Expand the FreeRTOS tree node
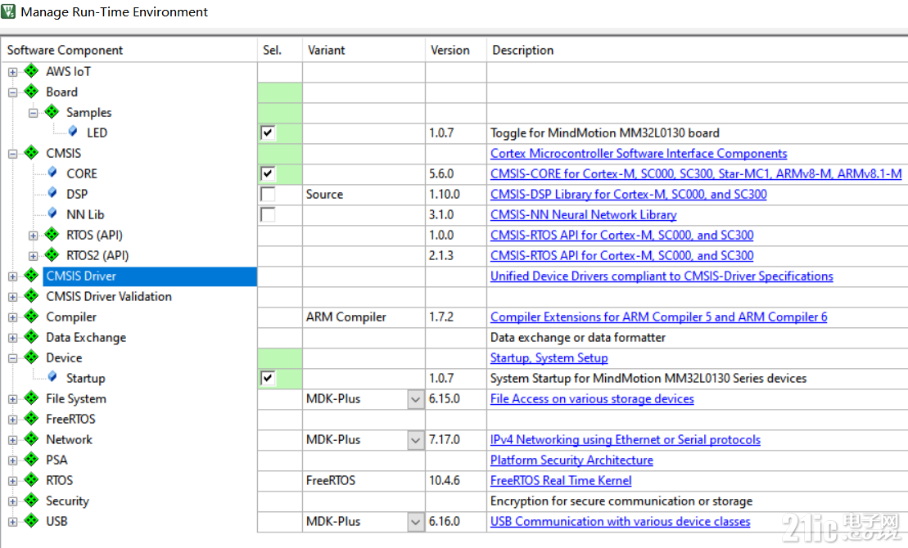 (13, 420)
